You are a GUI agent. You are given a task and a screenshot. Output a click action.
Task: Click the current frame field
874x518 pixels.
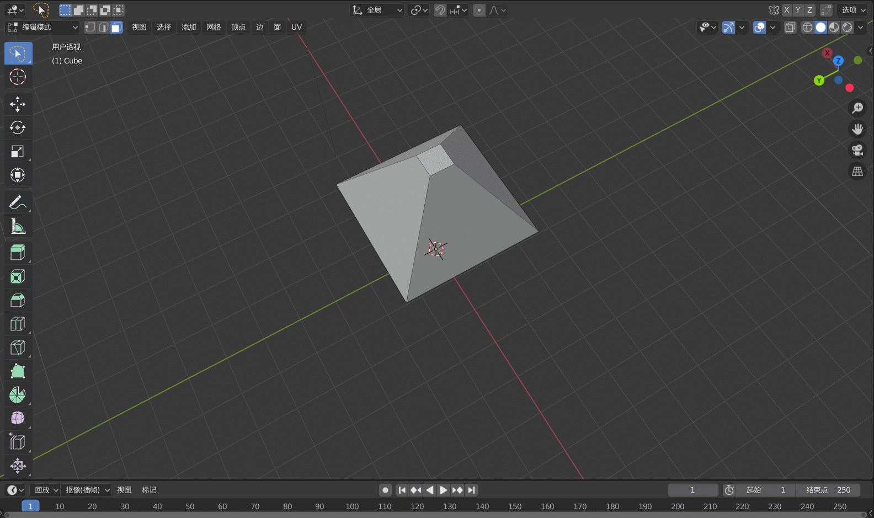point(693,490)
